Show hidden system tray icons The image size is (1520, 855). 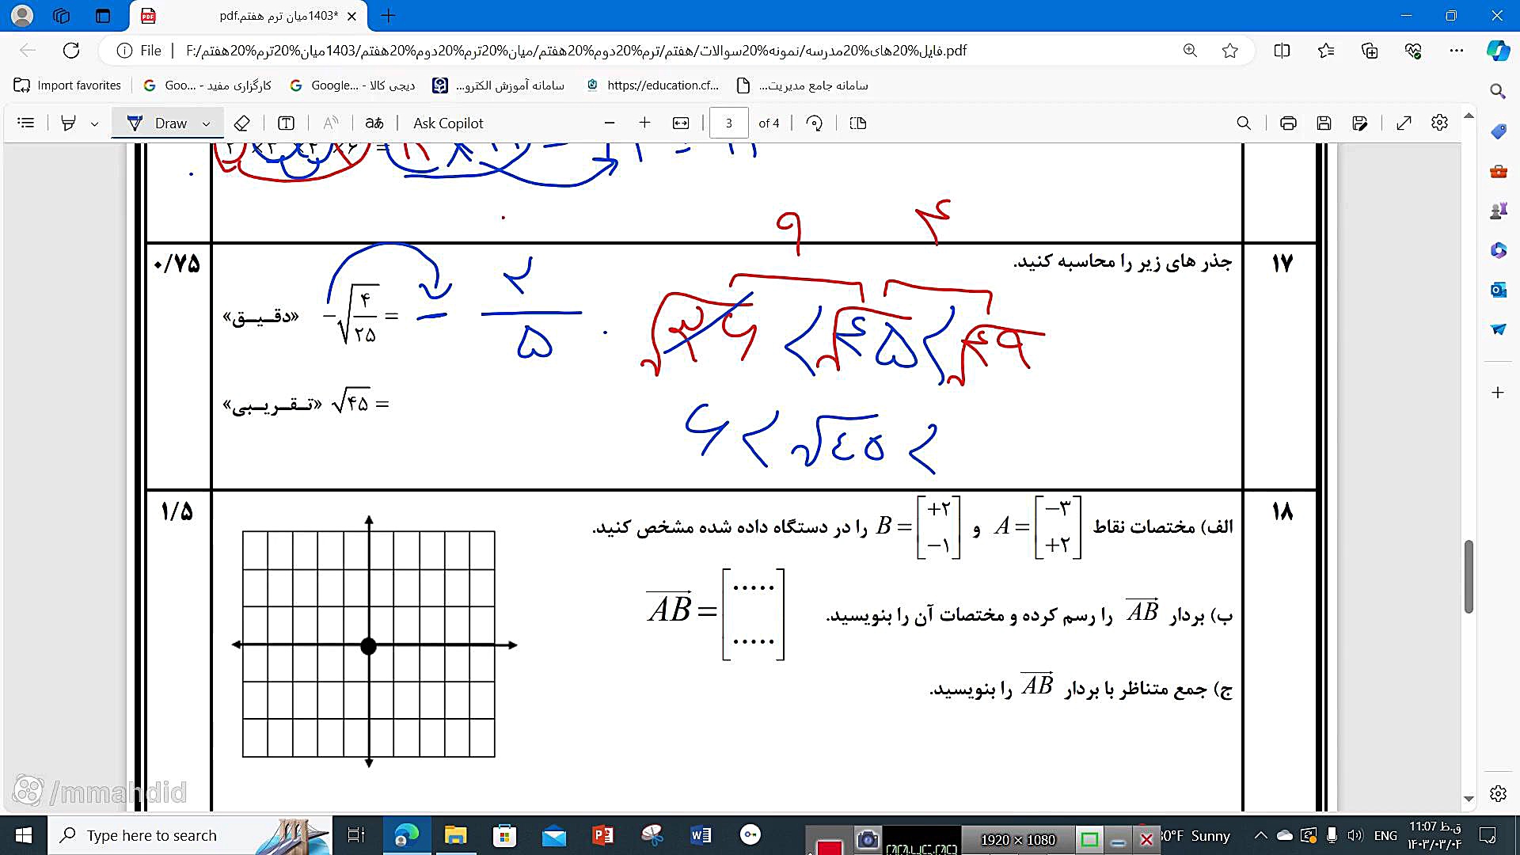(1261, 836)
